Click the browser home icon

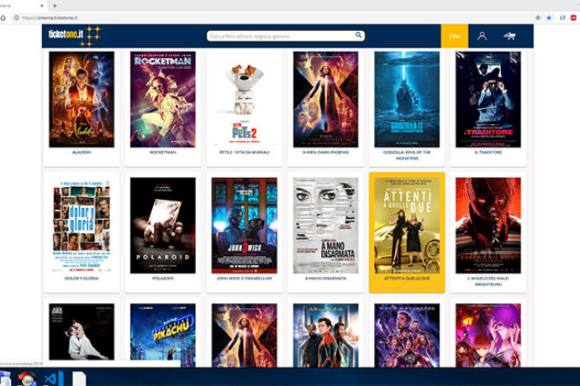click(x=3, y=18)
